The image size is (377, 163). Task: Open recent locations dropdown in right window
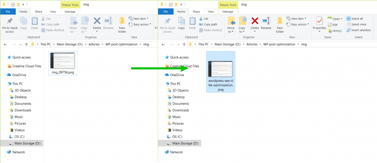point(178,44)
